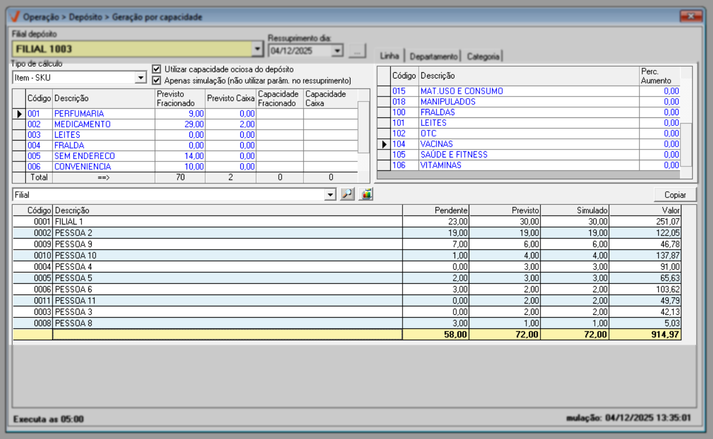Click the row indicator arrow beside PERFUMARIA
The height and width of the screenshot is (439, 713).
19,114
